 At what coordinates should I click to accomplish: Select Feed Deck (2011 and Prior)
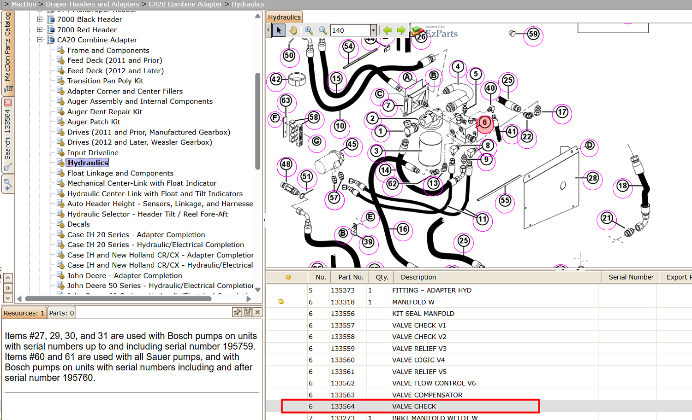coord(115,60)
